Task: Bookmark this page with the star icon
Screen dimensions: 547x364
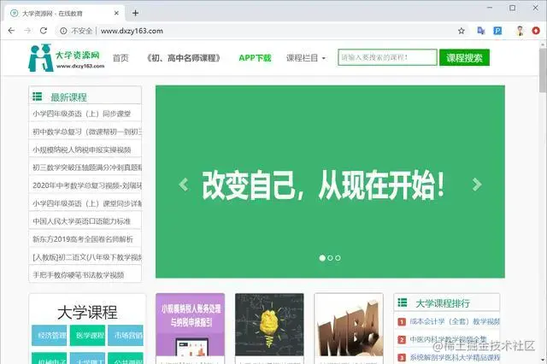Action: click(462, 31)
